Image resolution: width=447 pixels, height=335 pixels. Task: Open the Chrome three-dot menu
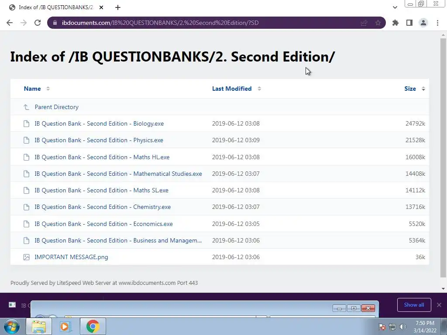pyautogui.click(x=437, y=23)
